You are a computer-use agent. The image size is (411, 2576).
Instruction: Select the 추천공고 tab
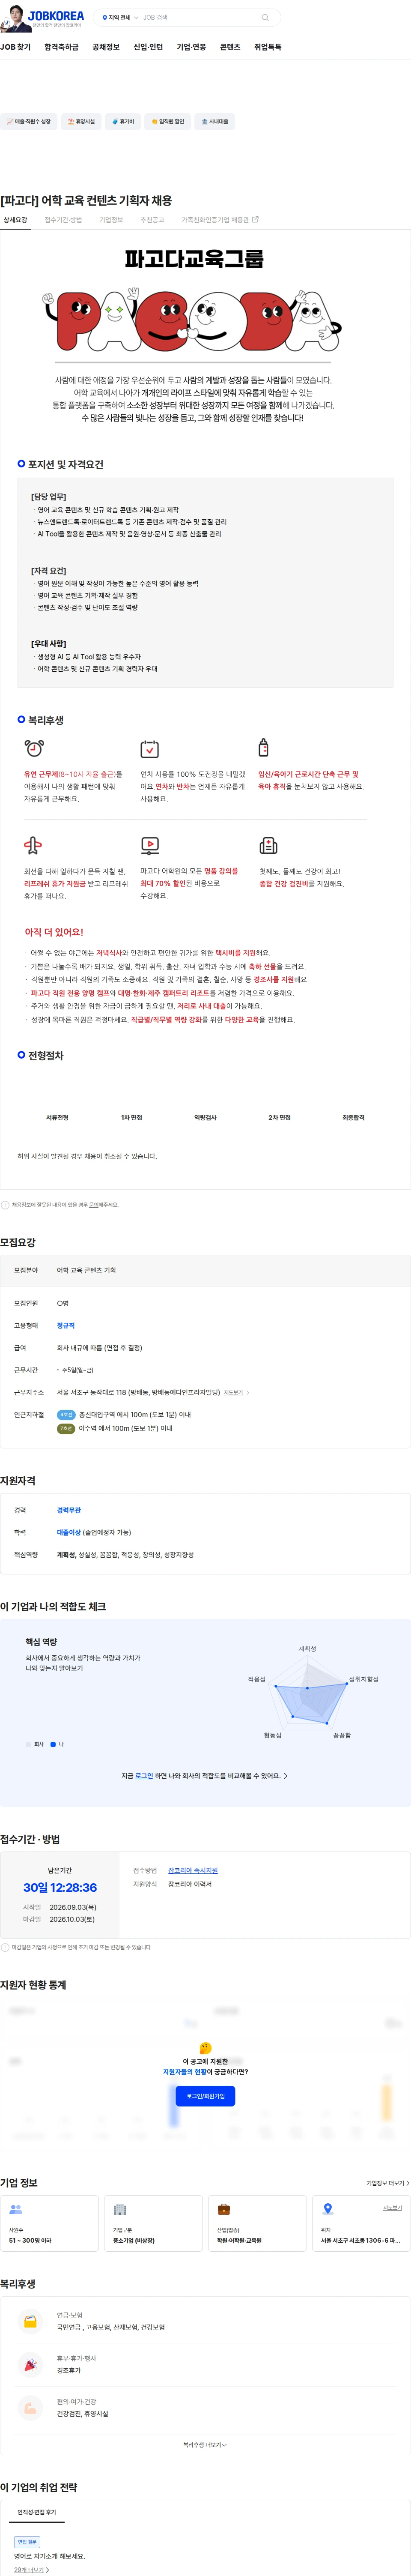[152, 220]
